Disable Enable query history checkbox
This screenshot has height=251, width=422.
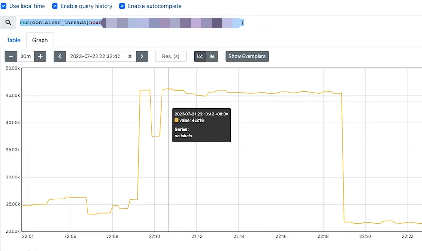[55, 6]
